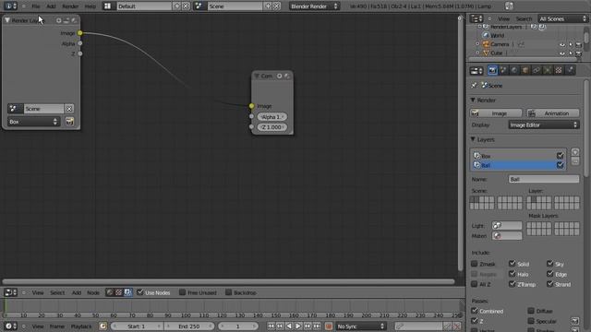This screenshot has width=591, height=332.
Task: Open the outliner editor type selector
Action: [x=476, y=18]
